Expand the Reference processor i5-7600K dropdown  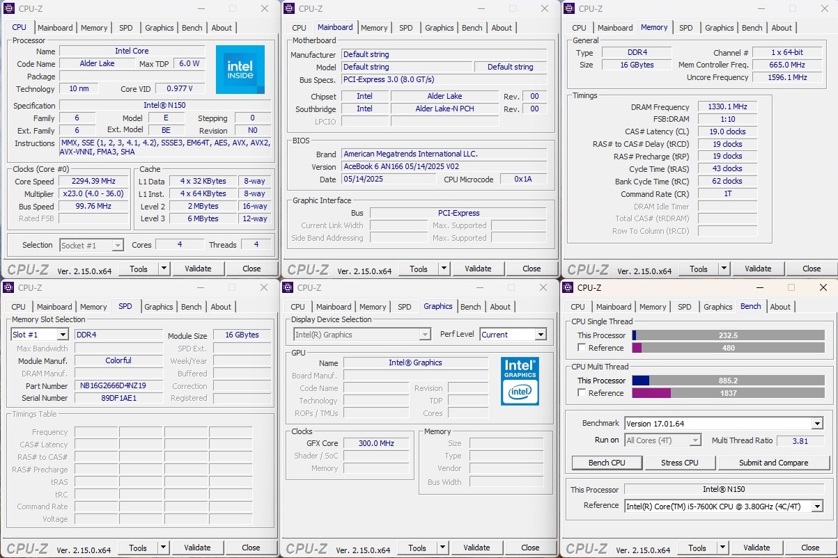click(817, 507)
